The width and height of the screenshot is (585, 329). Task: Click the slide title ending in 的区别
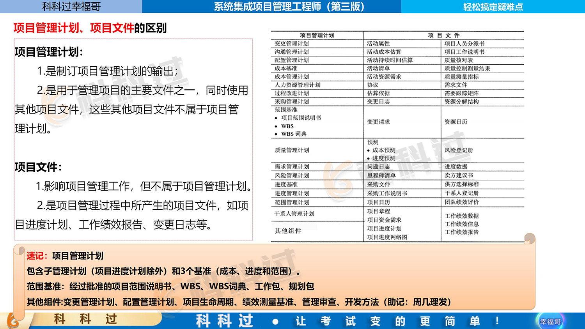[x=90, y=28]
